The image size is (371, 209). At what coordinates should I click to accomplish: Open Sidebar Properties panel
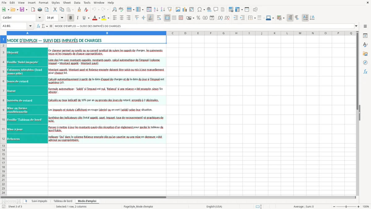click(365, 36)
